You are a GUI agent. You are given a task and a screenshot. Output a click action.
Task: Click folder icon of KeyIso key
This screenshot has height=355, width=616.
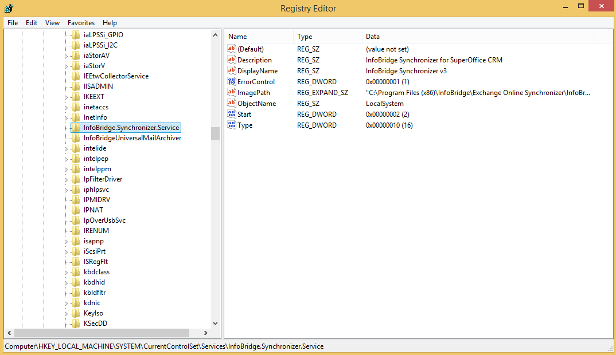76,313
